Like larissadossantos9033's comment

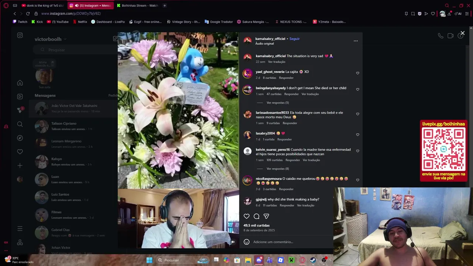click(x=357, y=114)
